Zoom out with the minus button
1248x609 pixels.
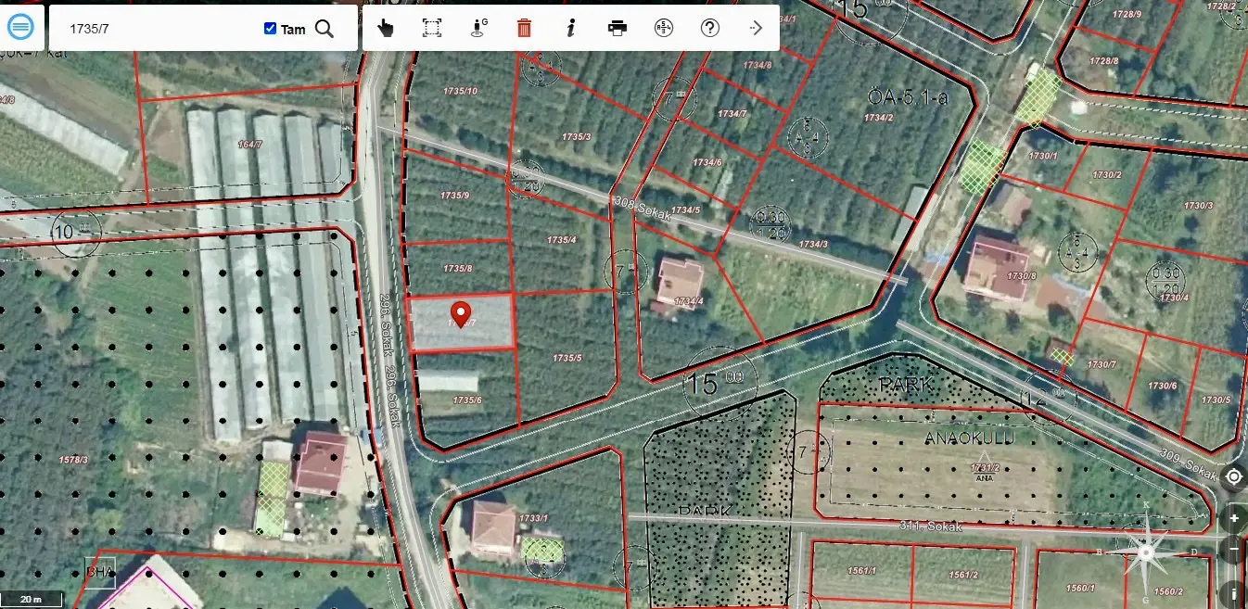click(x=1234, y=550)
